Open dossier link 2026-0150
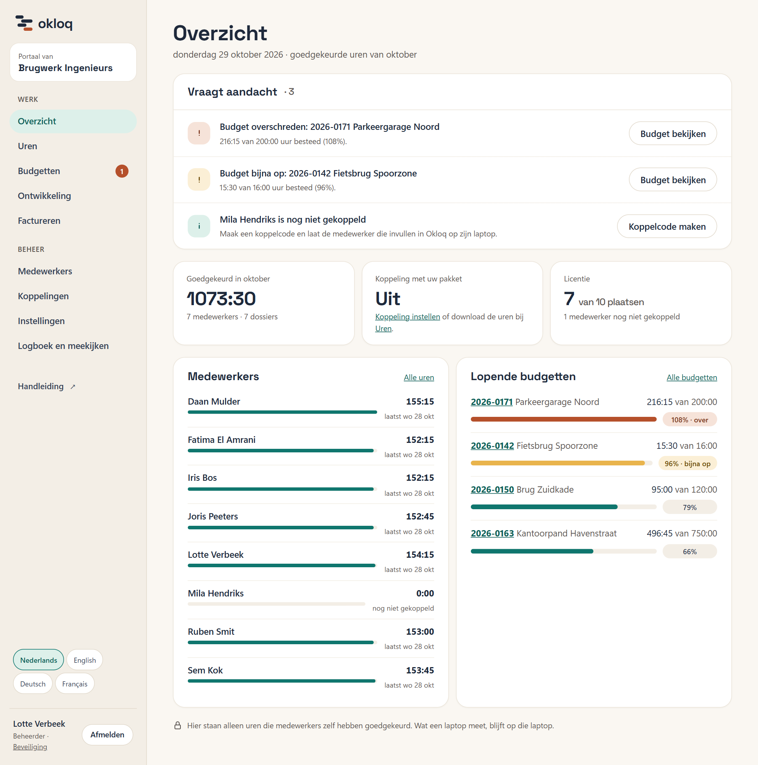The height and width of the screenshot is (765, 758). point(492,489)
